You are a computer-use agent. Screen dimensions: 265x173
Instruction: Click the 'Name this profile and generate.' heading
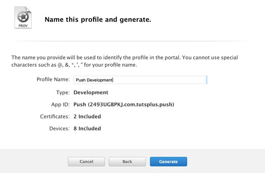point(98,19)
